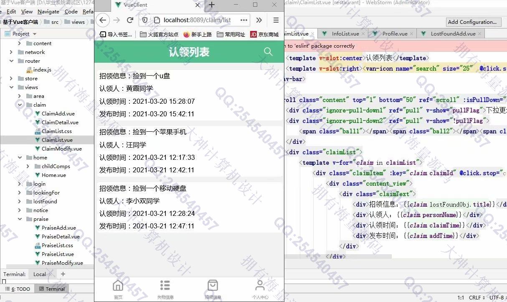Open ClaimDetail.vue in the project tree

(x=56, y=122)
